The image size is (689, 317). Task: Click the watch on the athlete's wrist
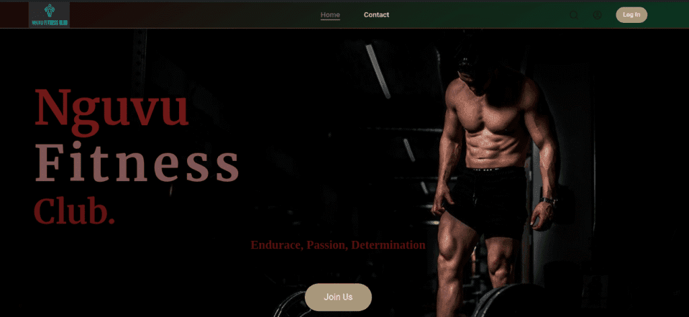pos(548,201)
